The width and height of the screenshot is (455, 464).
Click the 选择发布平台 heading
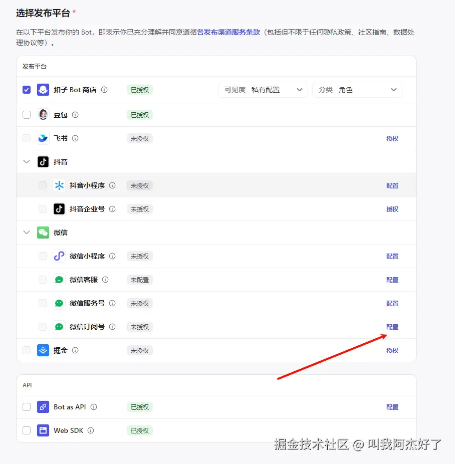point(43,13)
